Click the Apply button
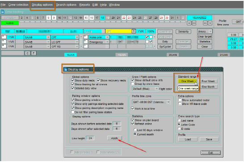This screenshot has height=162, width=244. pyautogui.click(x=114, y=138)
